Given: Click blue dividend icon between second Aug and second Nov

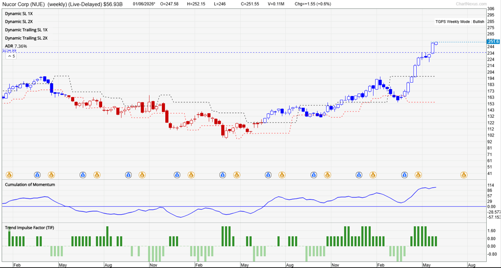Looking at the screenshot, I should pos(313,174).
